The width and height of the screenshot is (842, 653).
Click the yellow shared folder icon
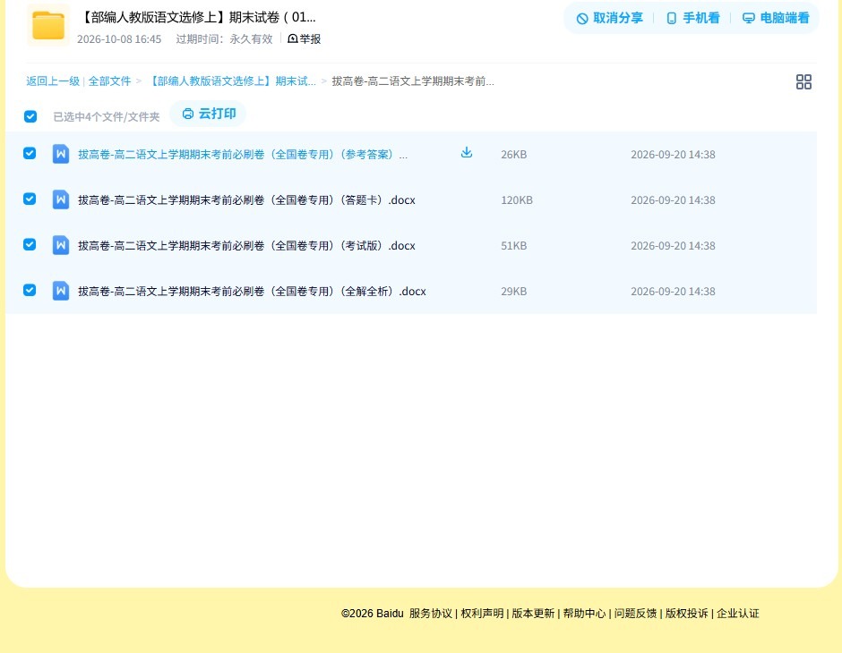click(x=48, y=25)
